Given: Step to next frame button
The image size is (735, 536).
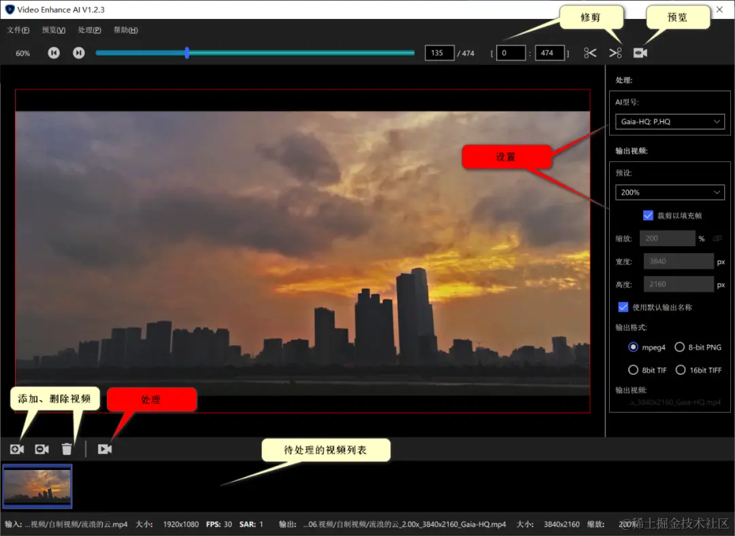Looking at the screenshot, I should (79, 53).
